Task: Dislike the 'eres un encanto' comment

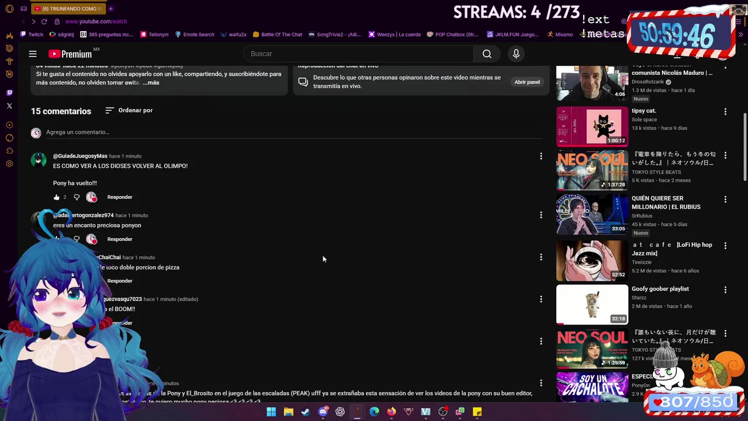Action: tap(77, 239)
